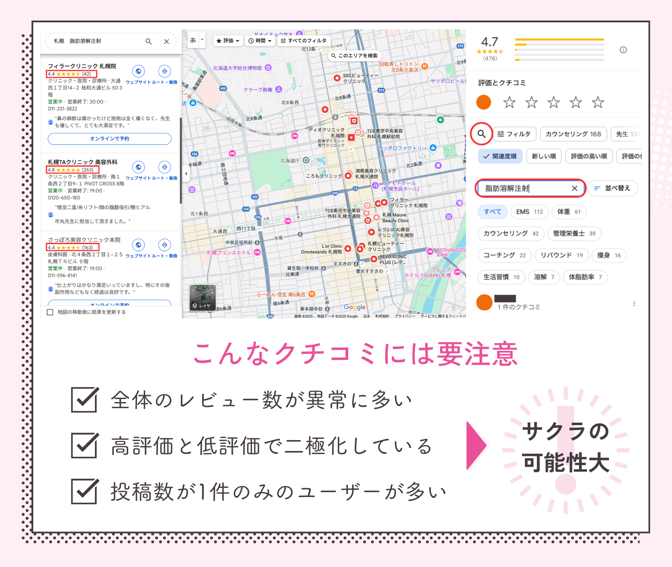The image size is (672, 567).
Task: Click the 湘南美容クリニック 札幌大通院 pin
Action: 348,175
